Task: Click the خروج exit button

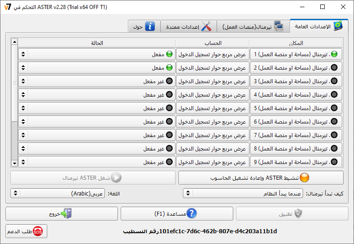Action: pyautogui.click(x=62, y=213)
